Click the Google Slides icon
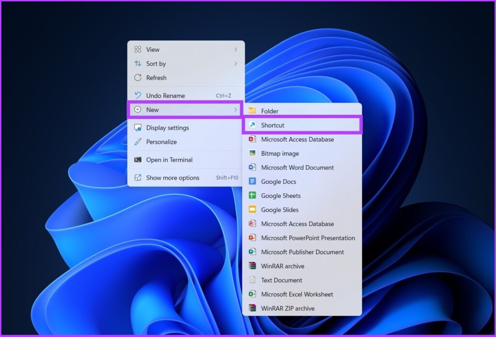The image size is (496, 337). point(252,210)
